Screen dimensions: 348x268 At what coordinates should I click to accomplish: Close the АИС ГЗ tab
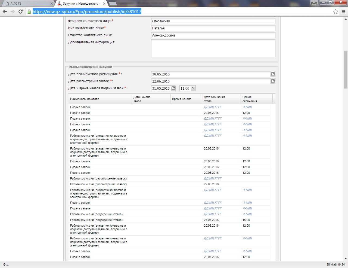[51, 4]
